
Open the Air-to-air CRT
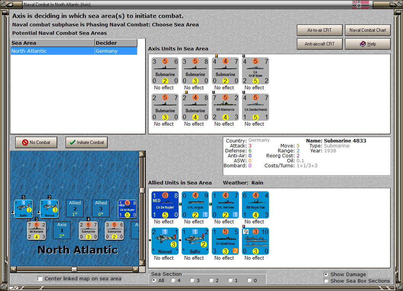pos(319,30)
